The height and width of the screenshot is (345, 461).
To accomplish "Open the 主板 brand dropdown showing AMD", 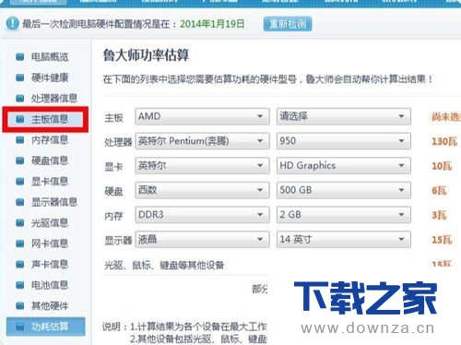I will (202, 116).
